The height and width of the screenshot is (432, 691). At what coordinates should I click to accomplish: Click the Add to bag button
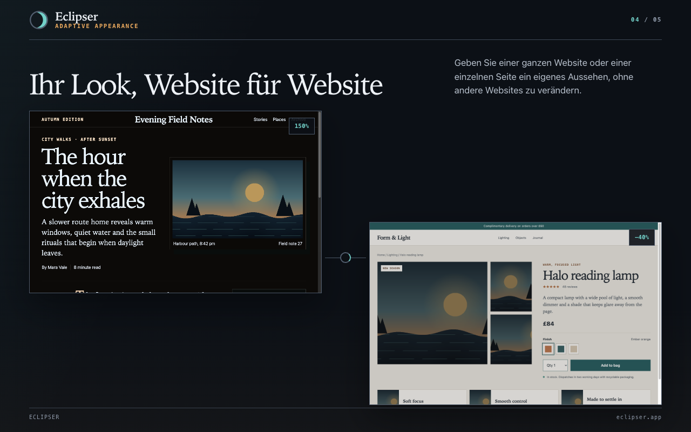coord(610,366)
